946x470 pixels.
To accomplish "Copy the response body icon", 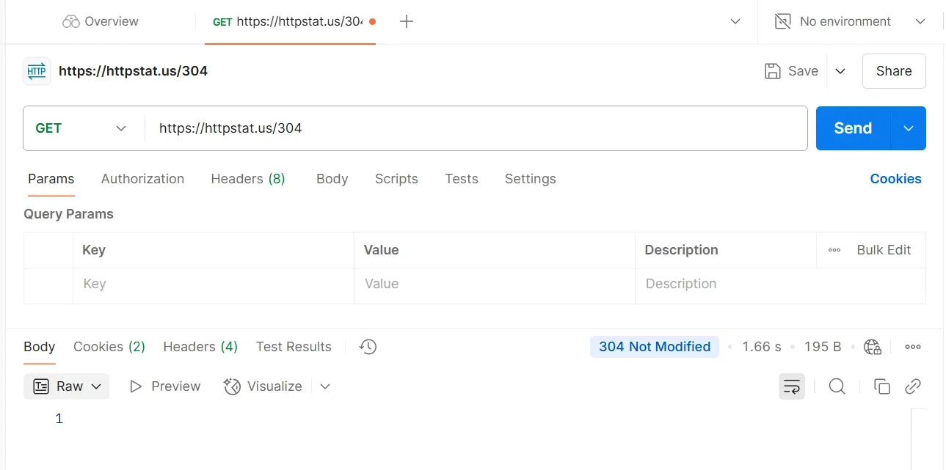I will 882,386.
